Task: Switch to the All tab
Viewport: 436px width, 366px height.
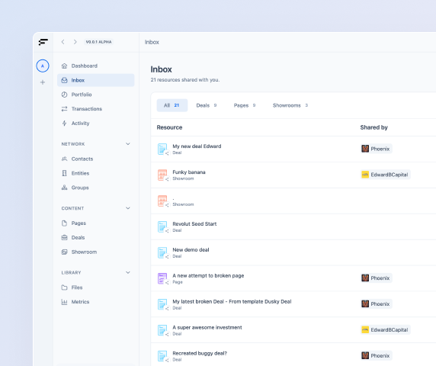Action: 172,105
